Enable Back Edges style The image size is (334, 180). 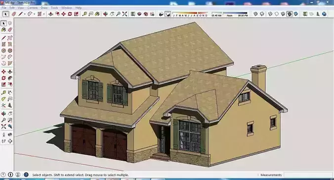point(262,14)
